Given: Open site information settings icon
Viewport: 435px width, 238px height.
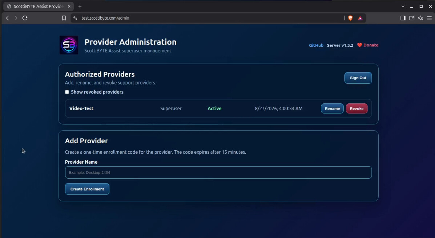Looking at the screenshot, I should coord(75,18).
